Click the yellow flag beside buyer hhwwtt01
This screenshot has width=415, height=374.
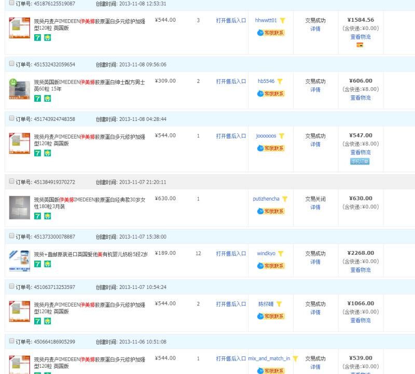pyautogui.click(x=283, y=21)
